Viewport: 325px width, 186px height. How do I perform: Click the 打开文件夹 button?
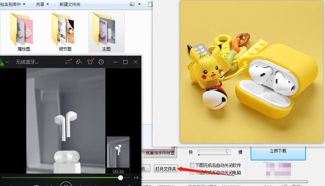pyautogui.click(x=166, y=169)
